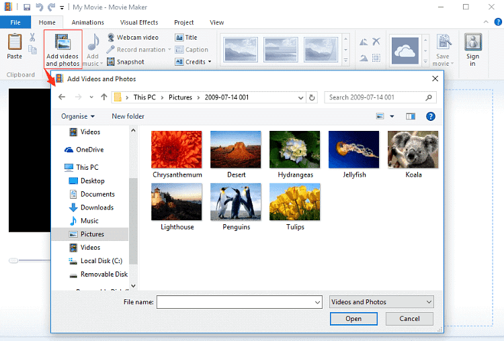Click the Cancel button
Viewport: 504px width, 341px height.
(409, 319)
